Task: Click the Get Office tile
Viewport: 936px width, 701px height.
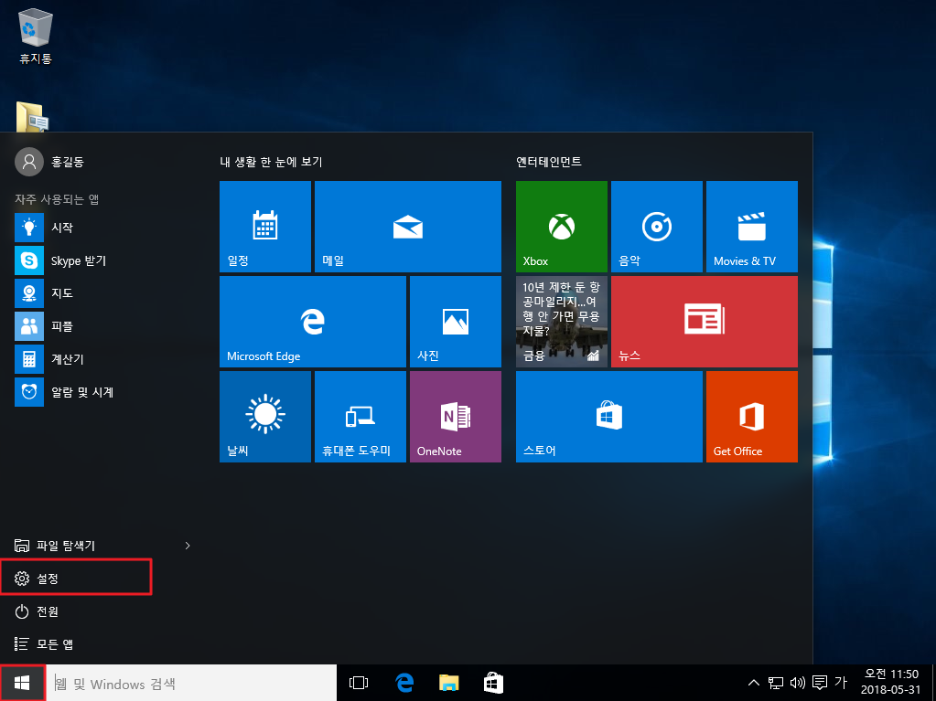Action: pos(752,417)
